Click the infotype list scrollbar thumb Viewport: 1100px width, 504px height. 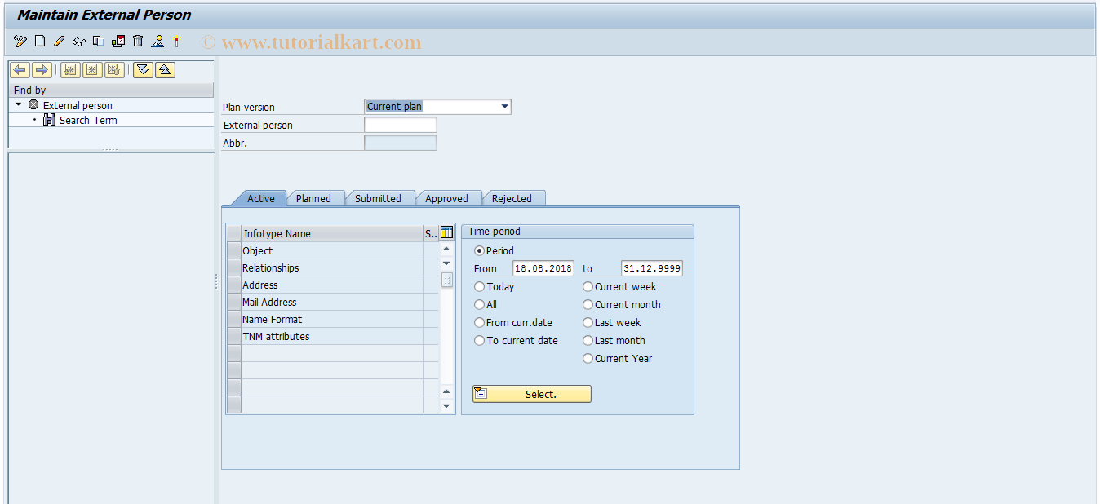446,280
